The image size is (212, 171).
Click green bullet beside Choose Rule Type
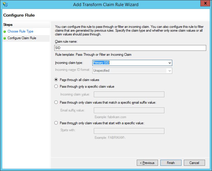click(x=5, y=32)
